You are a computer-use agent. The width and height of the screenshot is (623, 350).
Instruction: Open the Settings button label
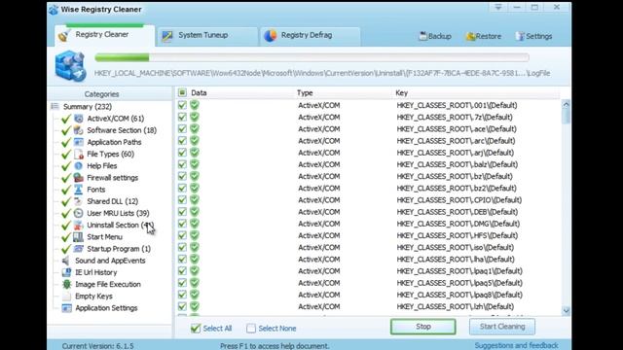(x=538, y=36)
